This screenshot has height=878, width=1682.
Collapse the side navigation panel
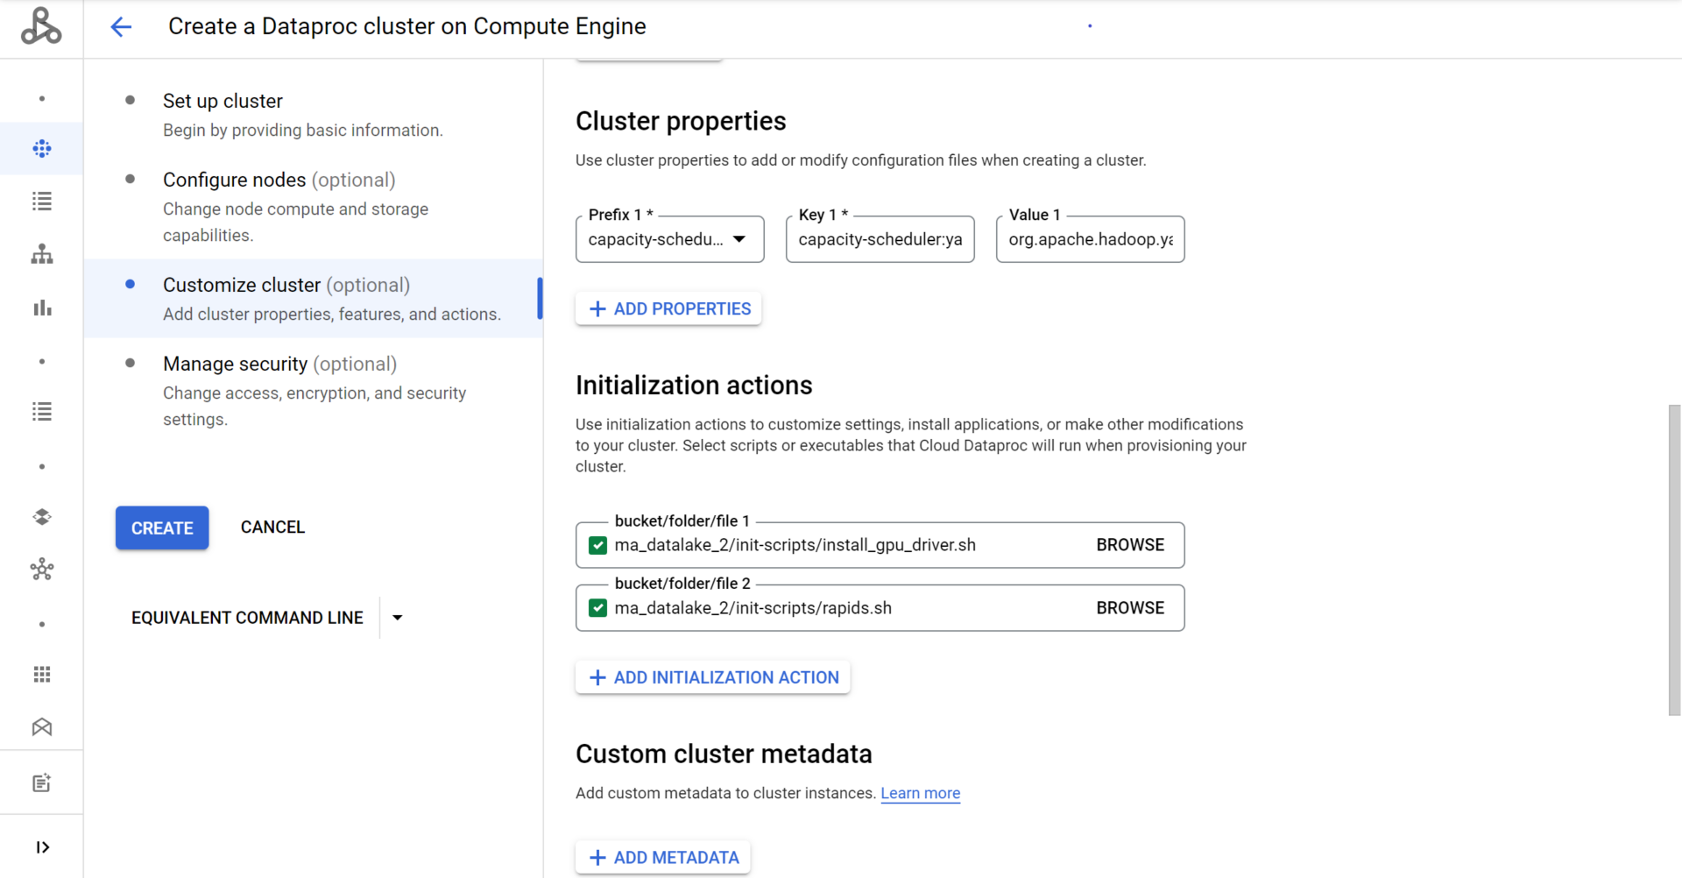41,846
